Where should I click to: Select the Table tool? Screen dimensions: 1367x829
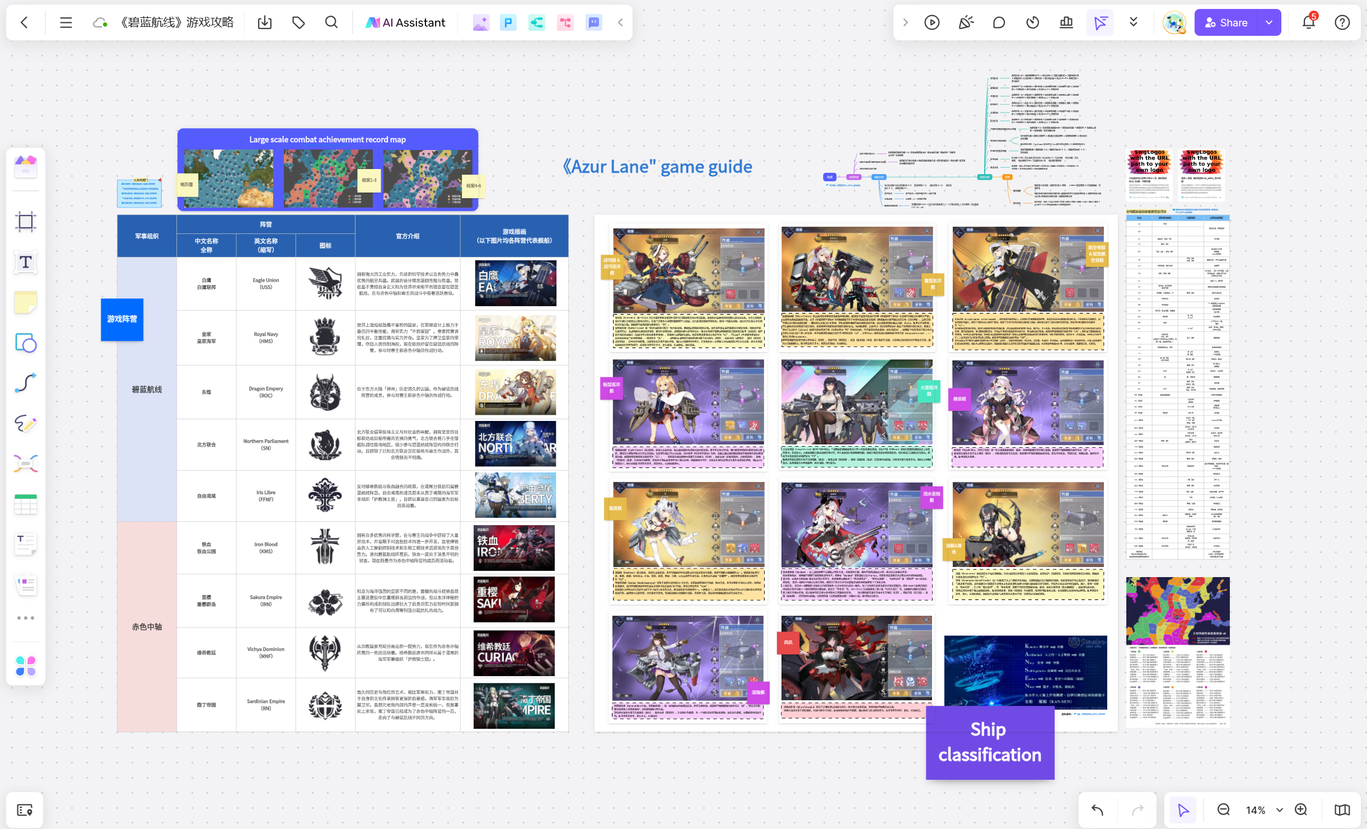click(x=26, y=504)
